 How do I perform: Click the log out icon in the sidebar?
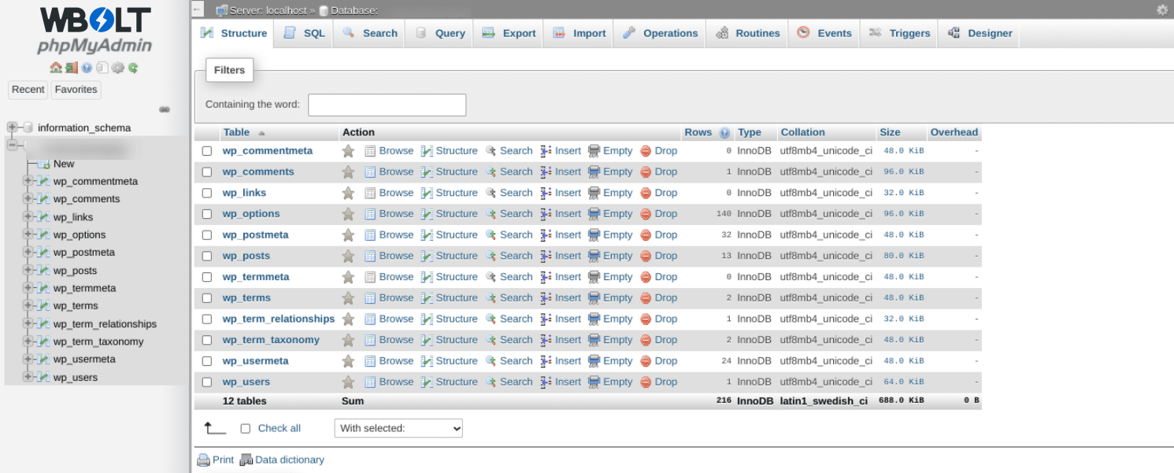[x=71, y=68]
